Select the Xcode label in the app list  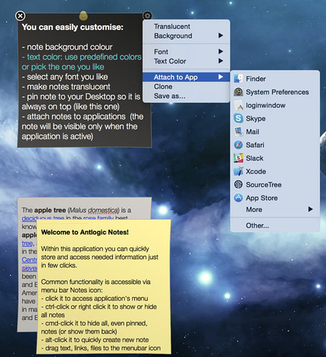[256, 171]
